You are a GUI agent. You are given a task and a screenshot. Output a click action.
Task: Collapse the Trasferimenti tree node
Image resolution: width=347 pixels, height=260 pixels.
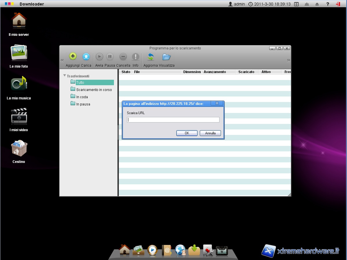[x=64, y=76]
